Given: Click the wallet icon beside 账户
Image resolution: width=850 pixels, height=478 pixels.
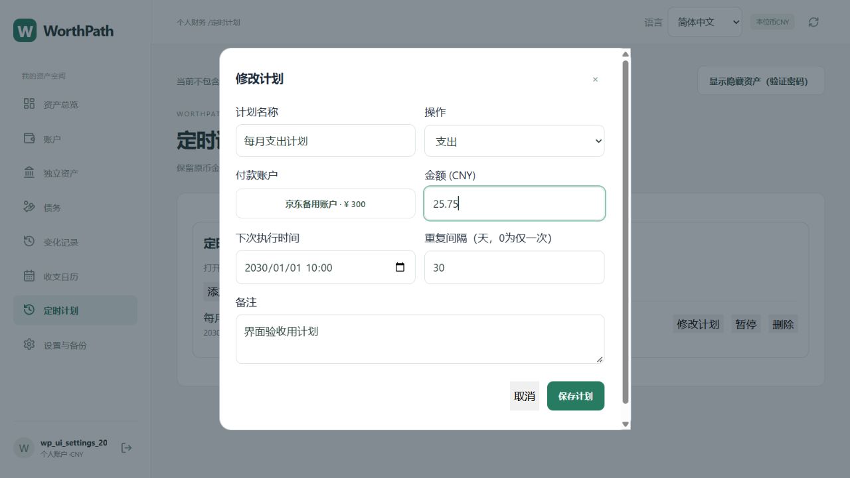Looking at the screenshot, I should click(x=29, y=138).
